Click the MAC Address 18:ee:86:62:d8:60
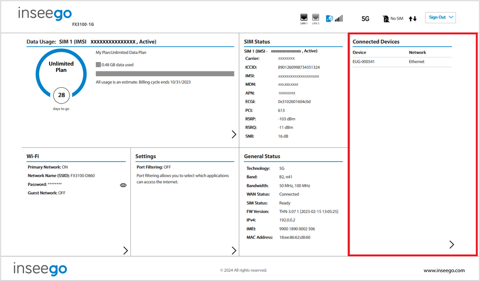Image resolution: width=480 pixels, height=281 pixels. click(x=295, y=237)
